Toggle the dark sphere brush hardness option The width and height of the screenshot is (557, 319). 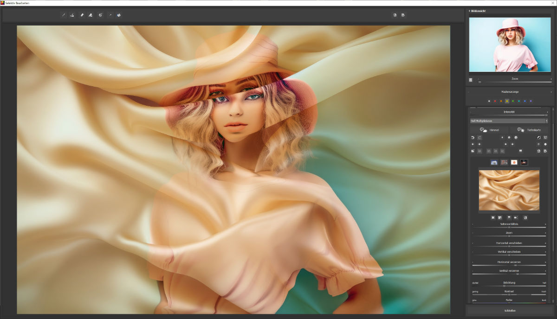pyautogui.click(x=539, y=144)
